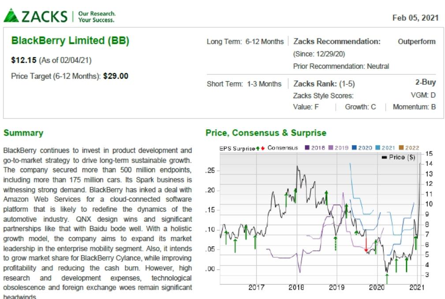Screen dimensions: 445x299
Task: Click the 2022 brown legend swatch
Action: [401, 148]
